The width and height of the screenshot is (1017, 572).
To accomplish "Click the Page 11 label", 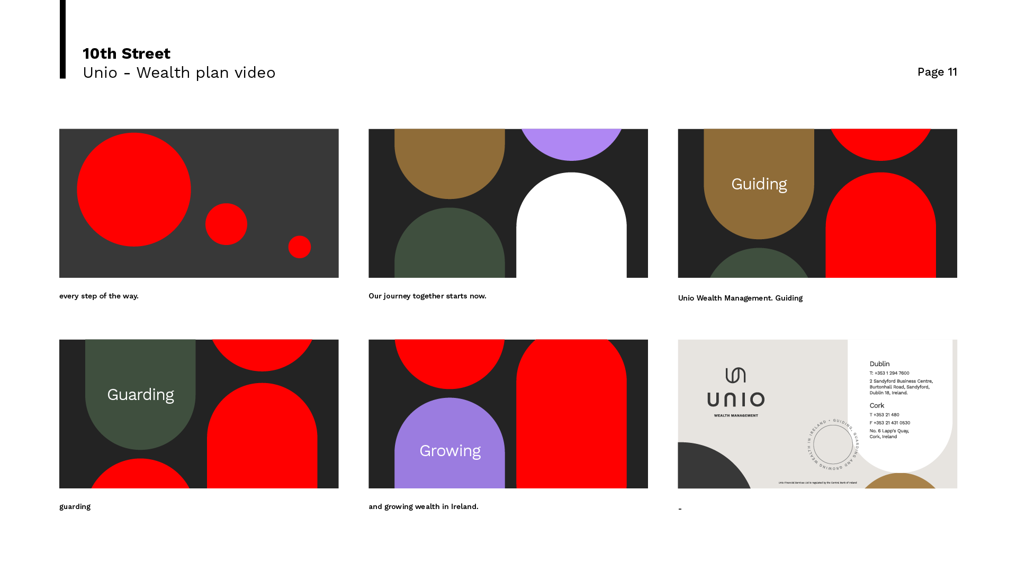I will tap(937, 72).
